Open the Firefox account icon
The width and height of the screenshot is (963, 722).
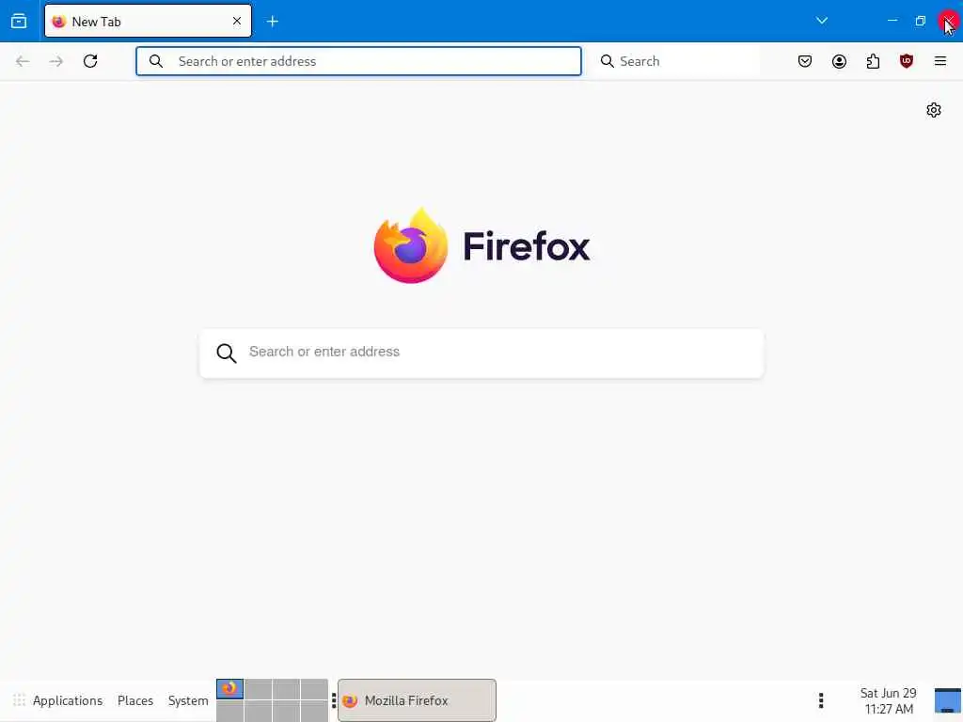click(839, 61)
